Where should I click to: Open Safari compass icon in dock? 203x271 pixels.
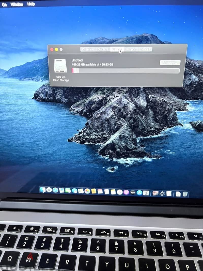55,190
